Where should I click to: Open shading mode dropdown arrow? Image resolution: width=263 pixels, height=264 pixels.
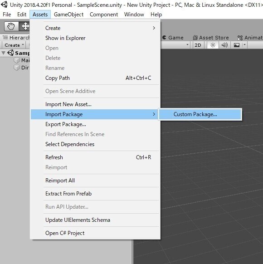click(187, 45)
